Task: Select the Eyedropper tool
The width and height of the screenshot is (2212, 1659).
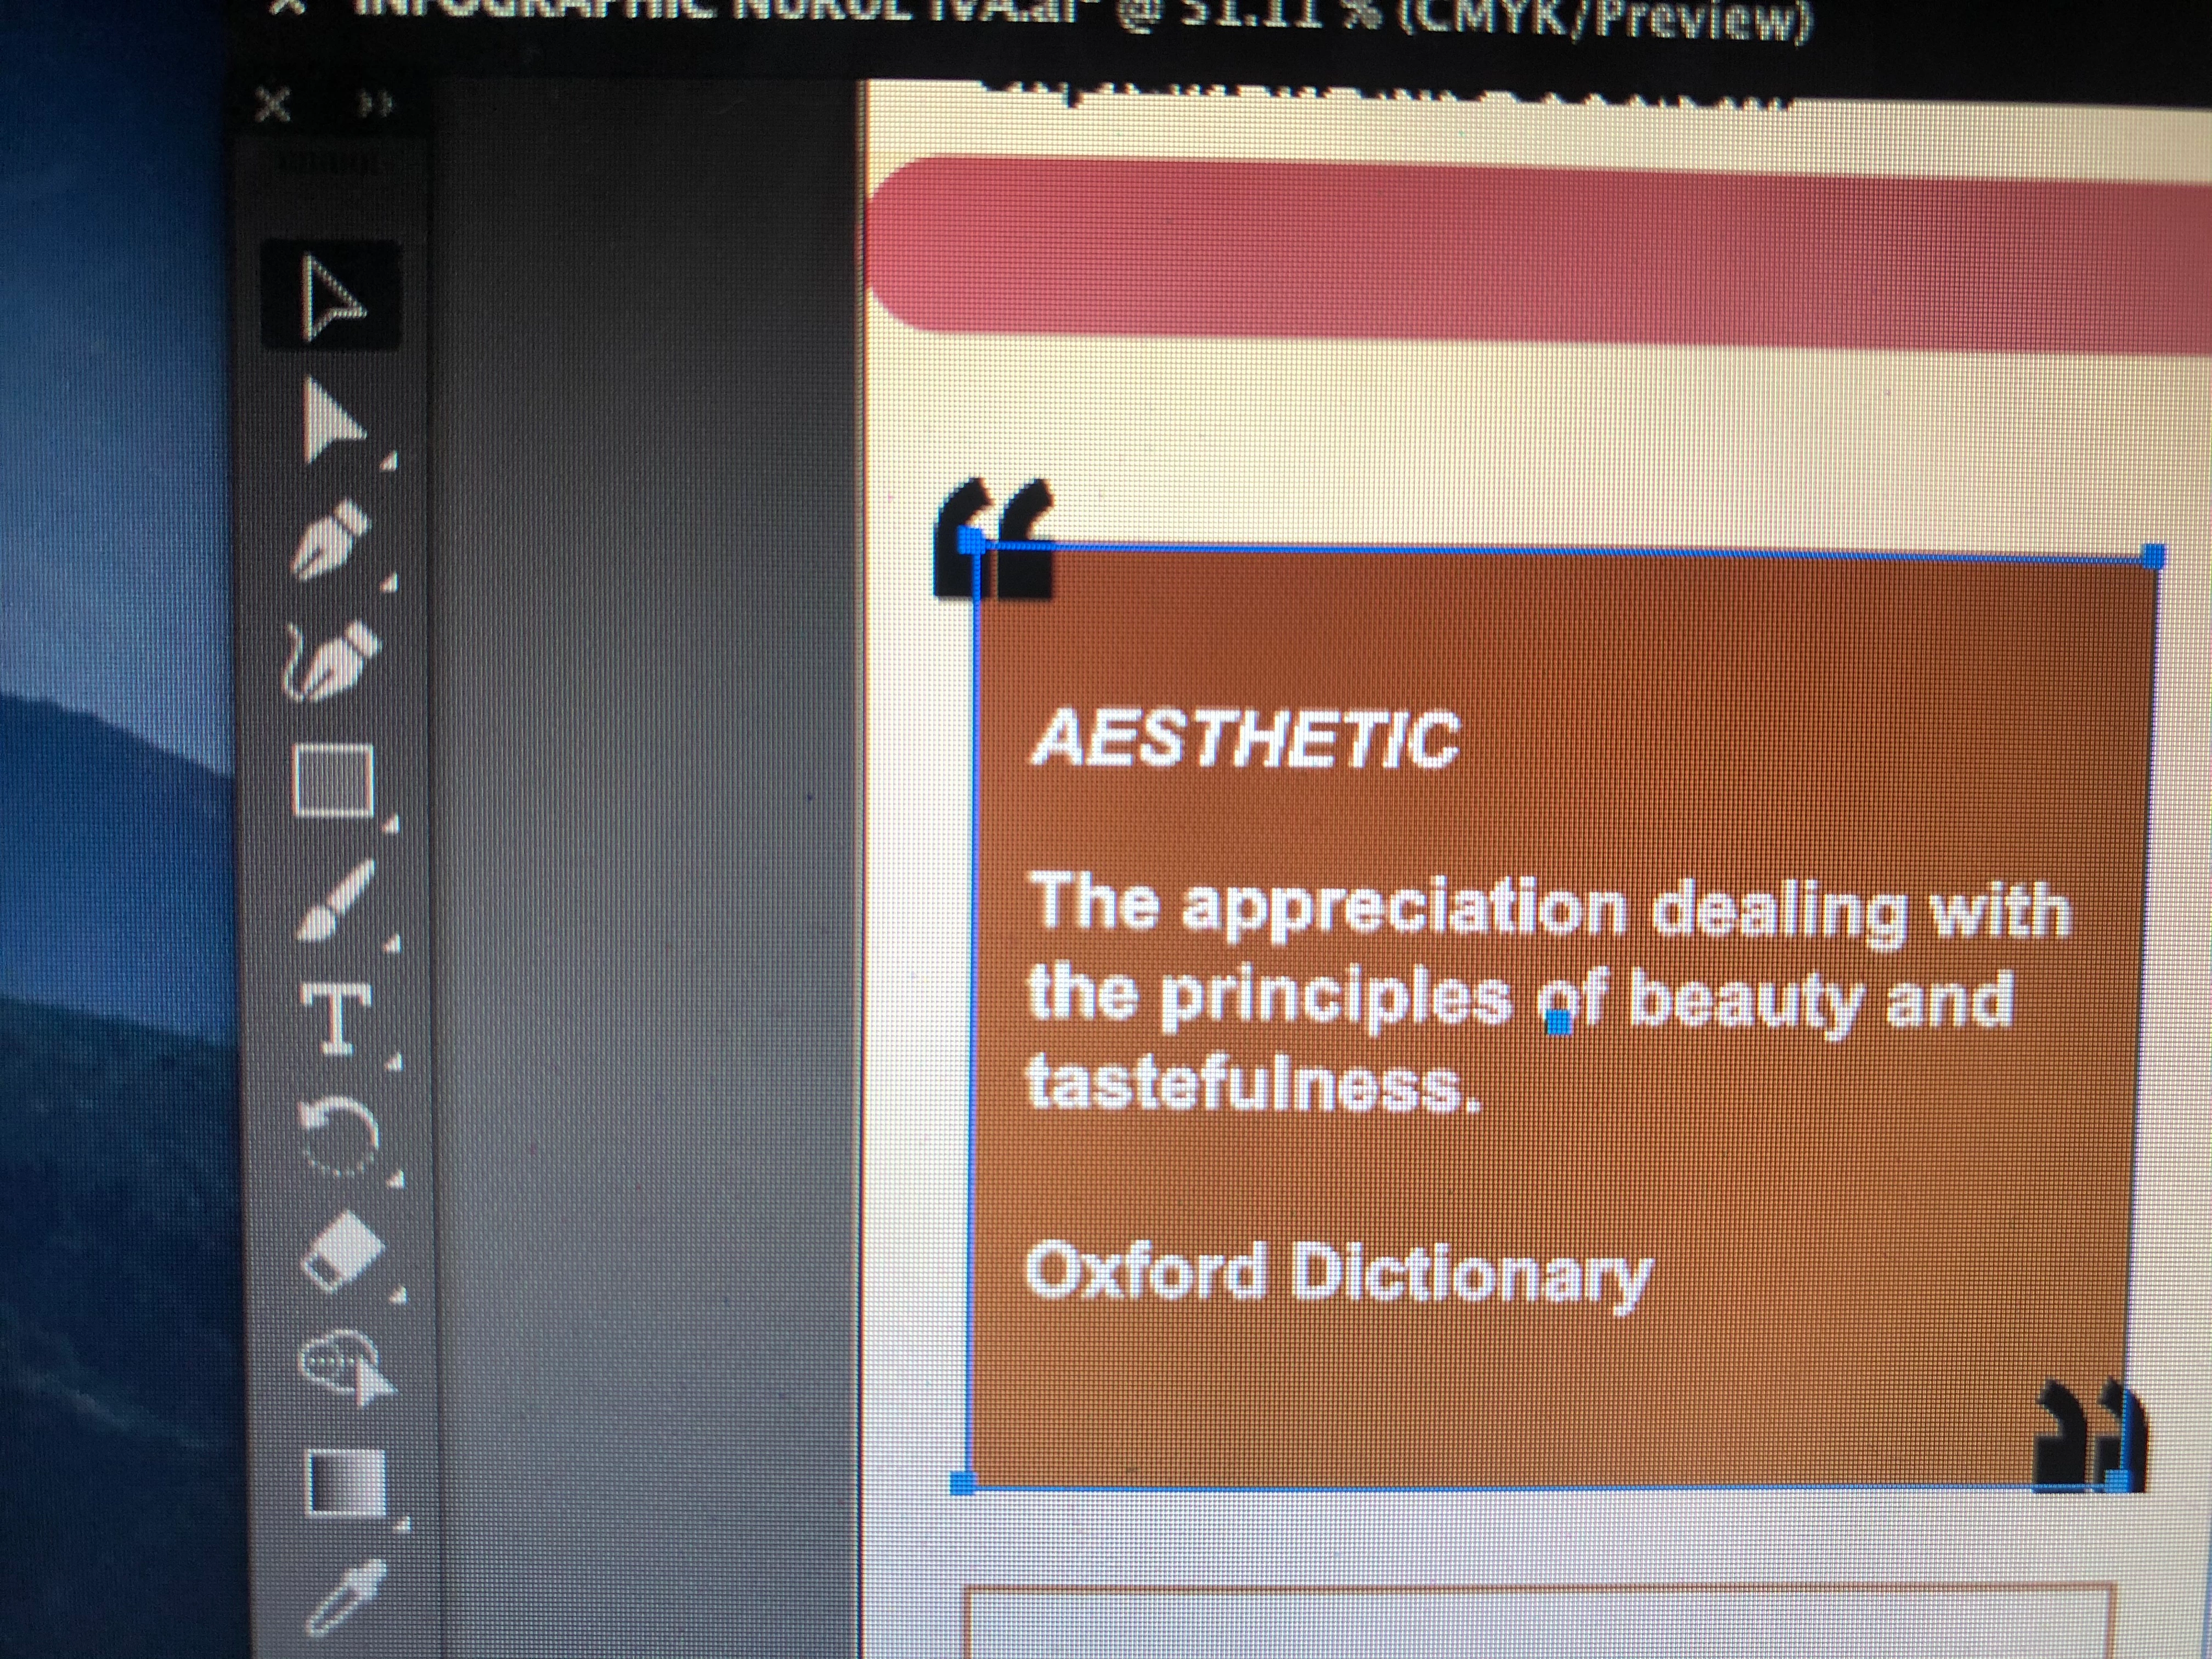Action: click(346, 1597)
